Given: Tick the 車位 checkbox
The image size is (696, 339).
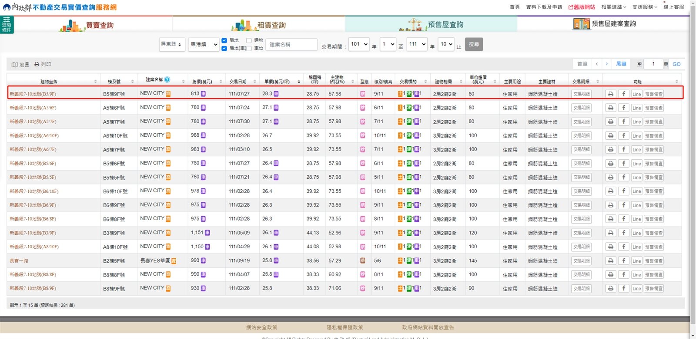Looking at the screenshot, I should tap(249, 48).
